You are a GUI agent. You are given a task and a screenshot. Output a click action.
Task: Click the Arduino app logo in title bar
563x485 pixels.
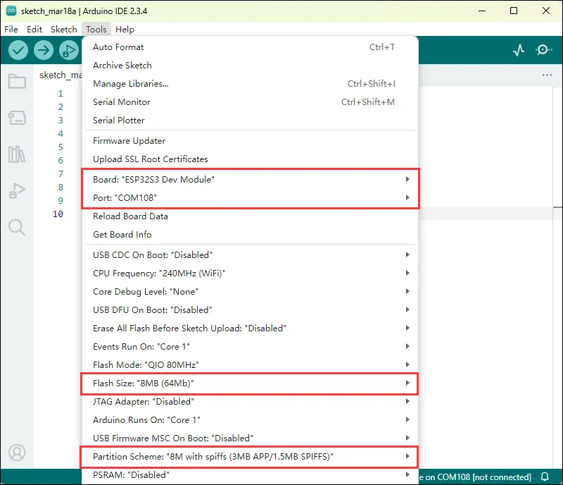(x=11, y=11)
